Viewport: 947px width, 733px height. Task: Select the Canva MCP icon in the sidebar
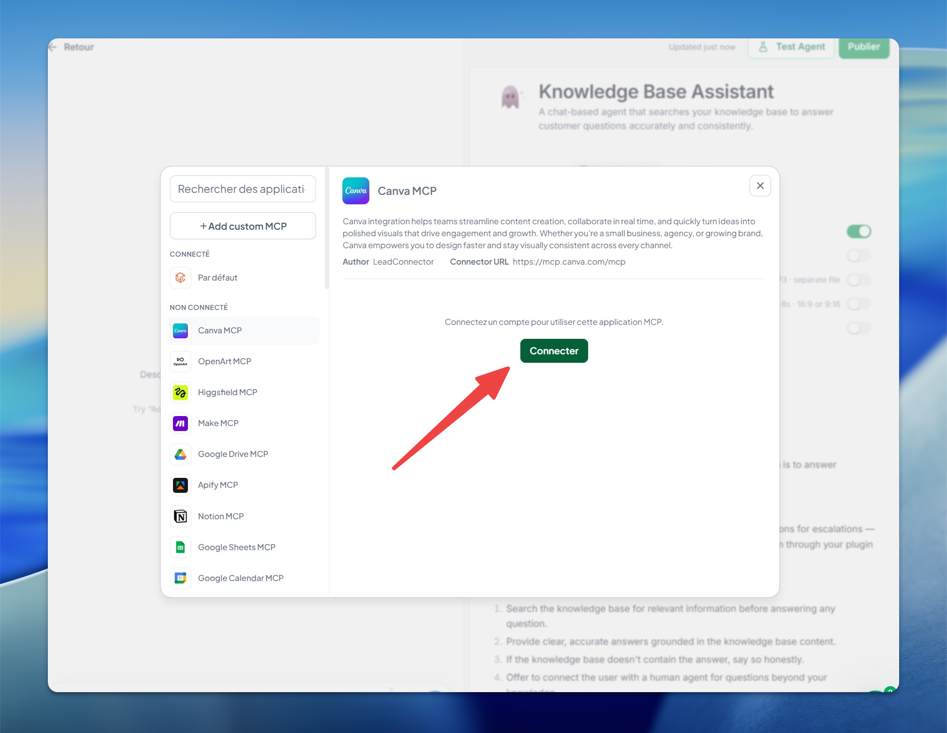(180, 330)
